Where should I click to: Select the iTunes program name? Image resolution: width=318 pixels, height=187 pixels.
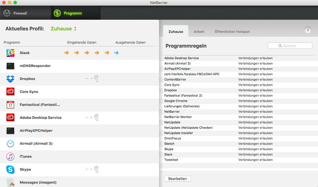(x=25, y=156)
